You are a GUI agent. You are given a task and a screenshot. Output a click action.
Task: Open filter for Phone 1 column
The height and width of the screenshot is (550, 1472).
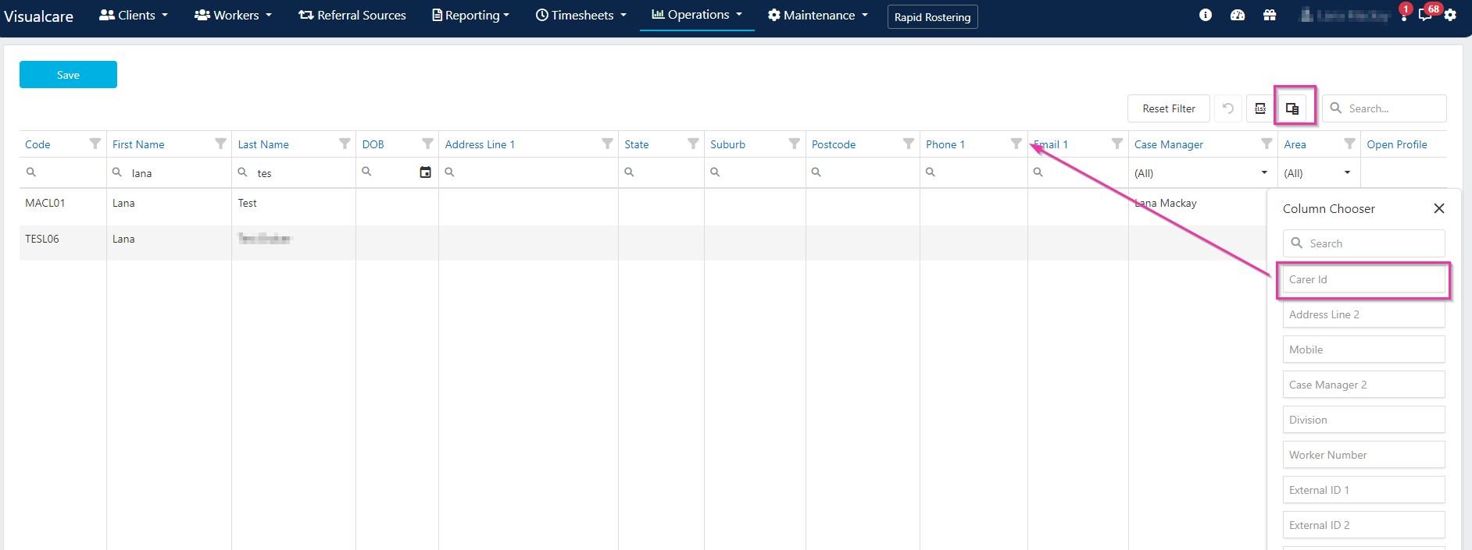[1016, 144]
